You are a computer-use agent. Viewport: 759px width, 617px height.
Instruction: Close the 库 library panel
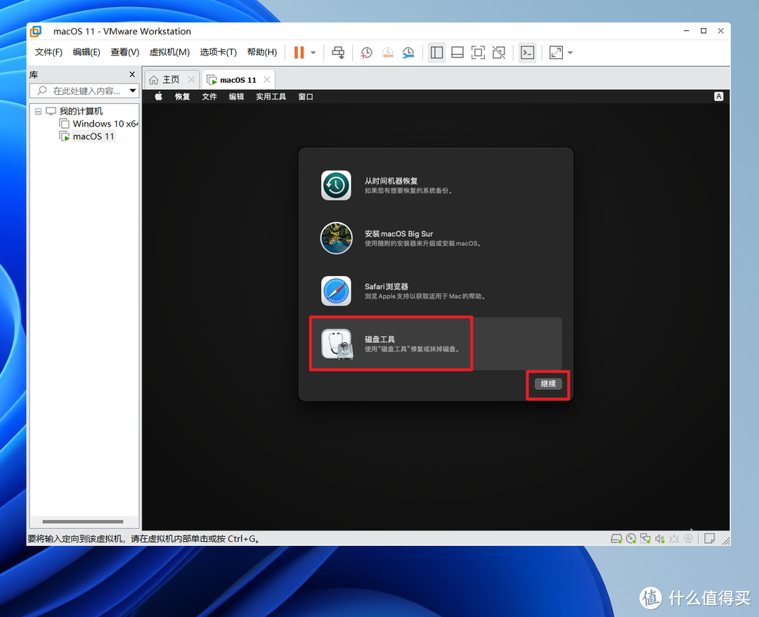coord(132,74)
